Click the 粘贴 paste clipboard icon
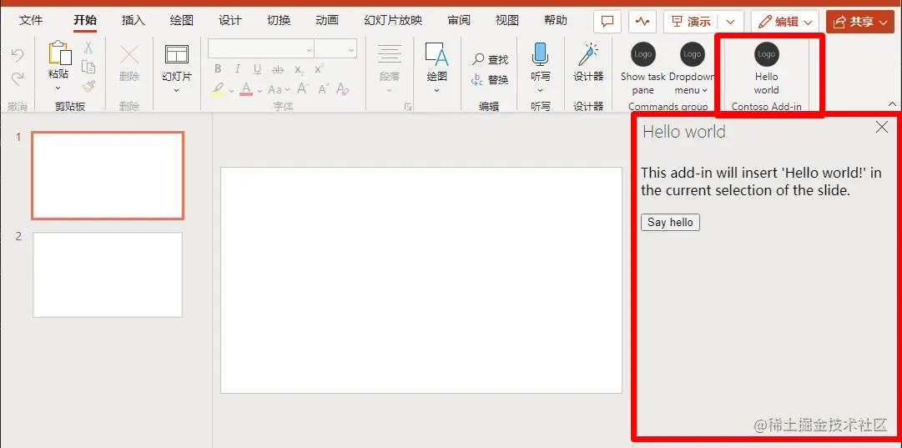The width and height of the screenshot is (902, 448). (59, 54)
